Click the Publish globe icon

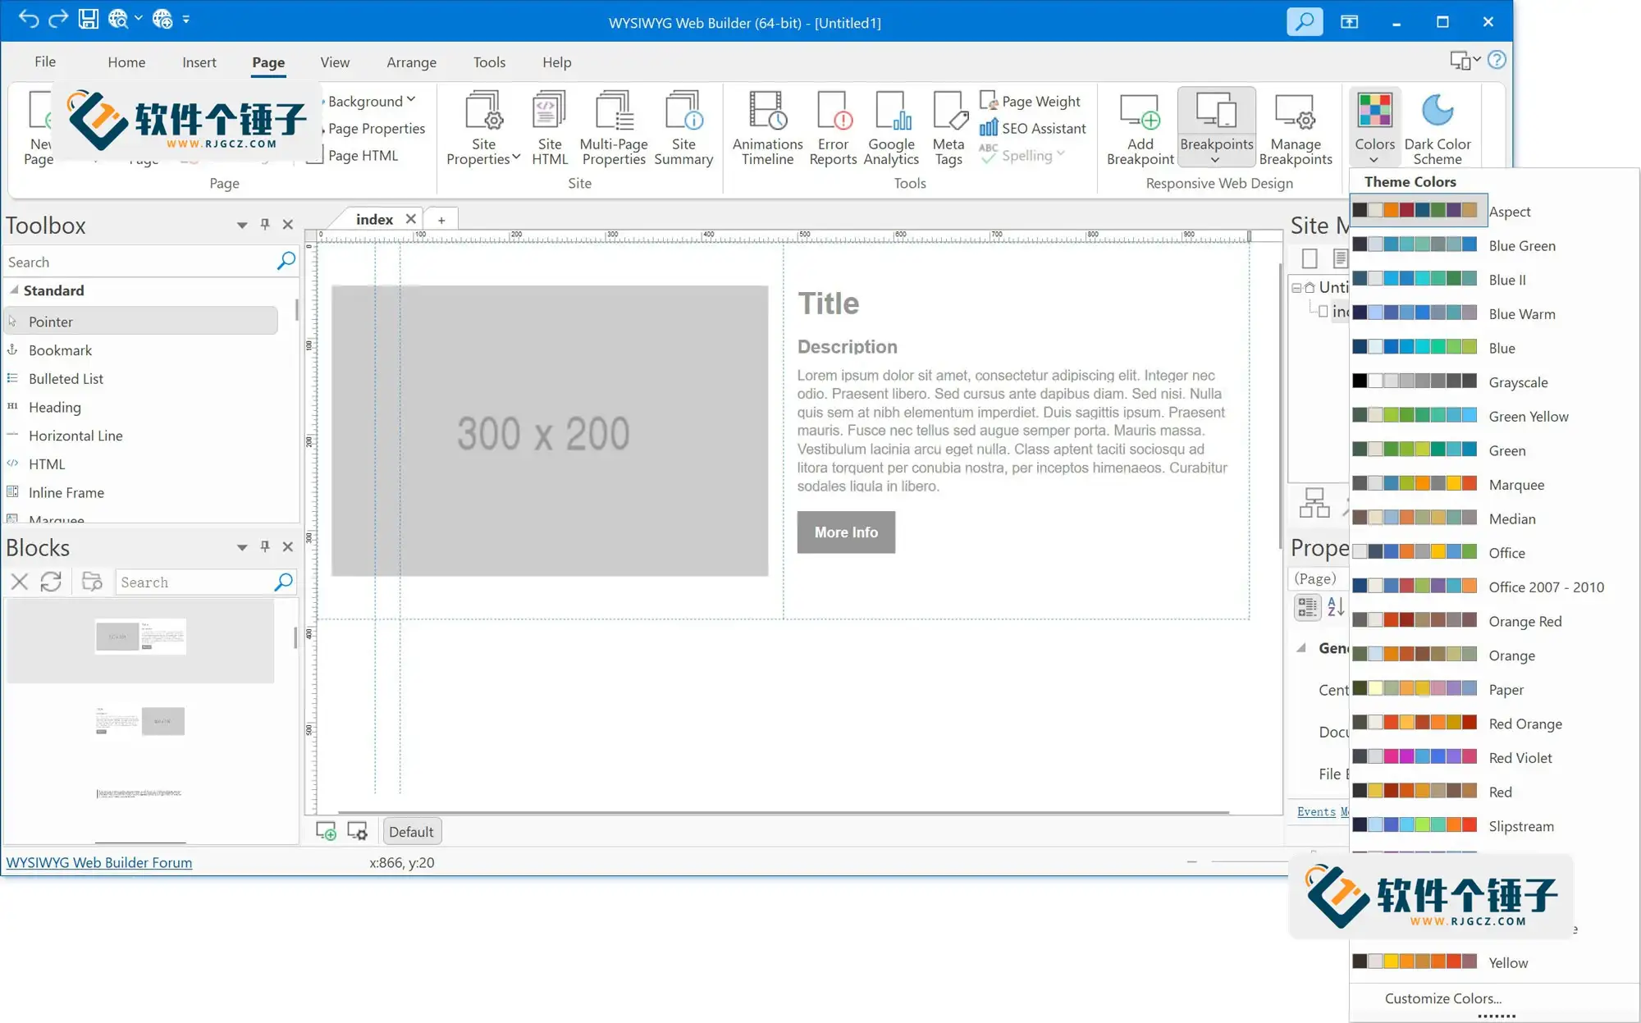pyautogui.click(x=162, y=19)
